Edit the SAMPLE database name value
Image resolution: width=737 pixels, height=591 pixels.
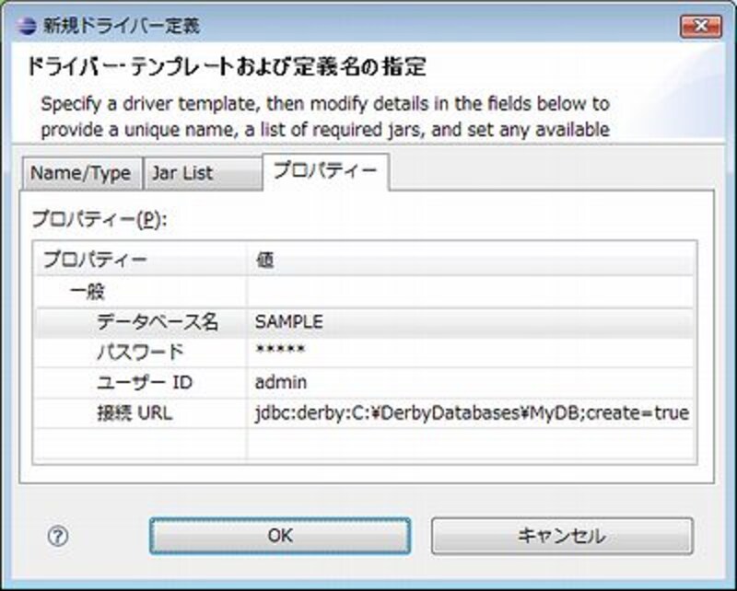(x=289, y=322)
